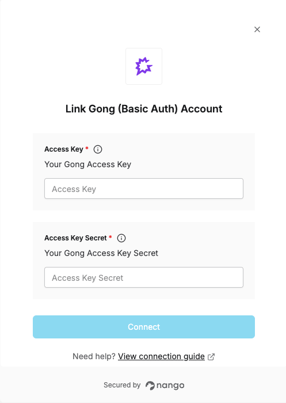Screen dimensions: 286x403
Task: Close the Link Gong account dialog
Action: [257, 29]
